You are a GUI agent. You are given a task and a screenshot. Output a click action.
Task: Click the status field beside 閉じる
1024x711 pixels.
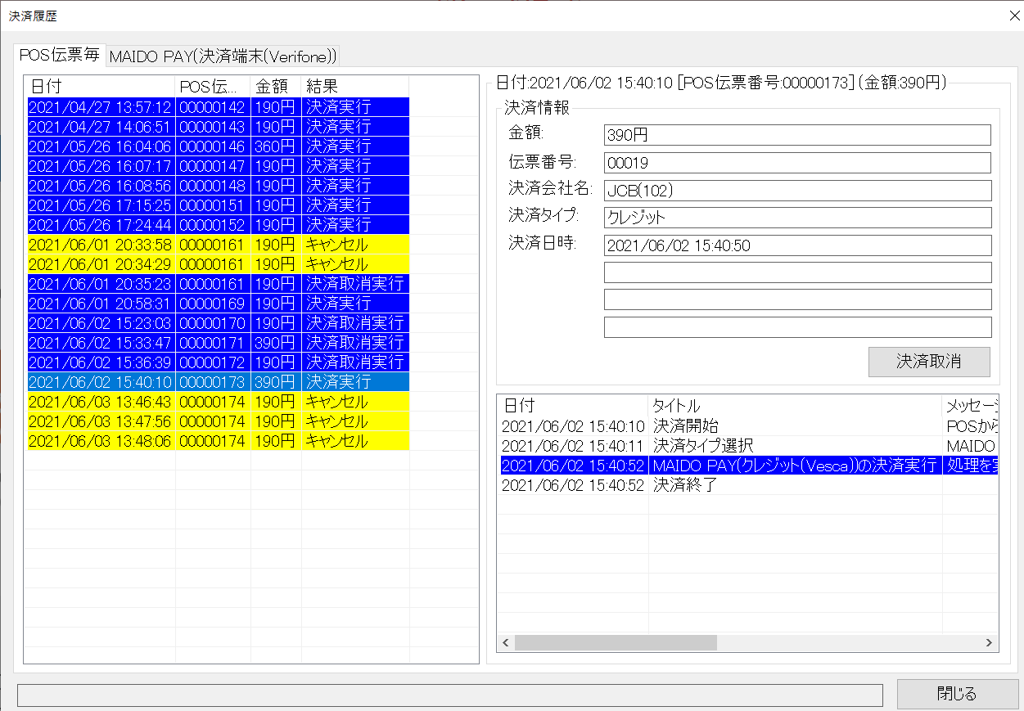click(x=450, y=695)
